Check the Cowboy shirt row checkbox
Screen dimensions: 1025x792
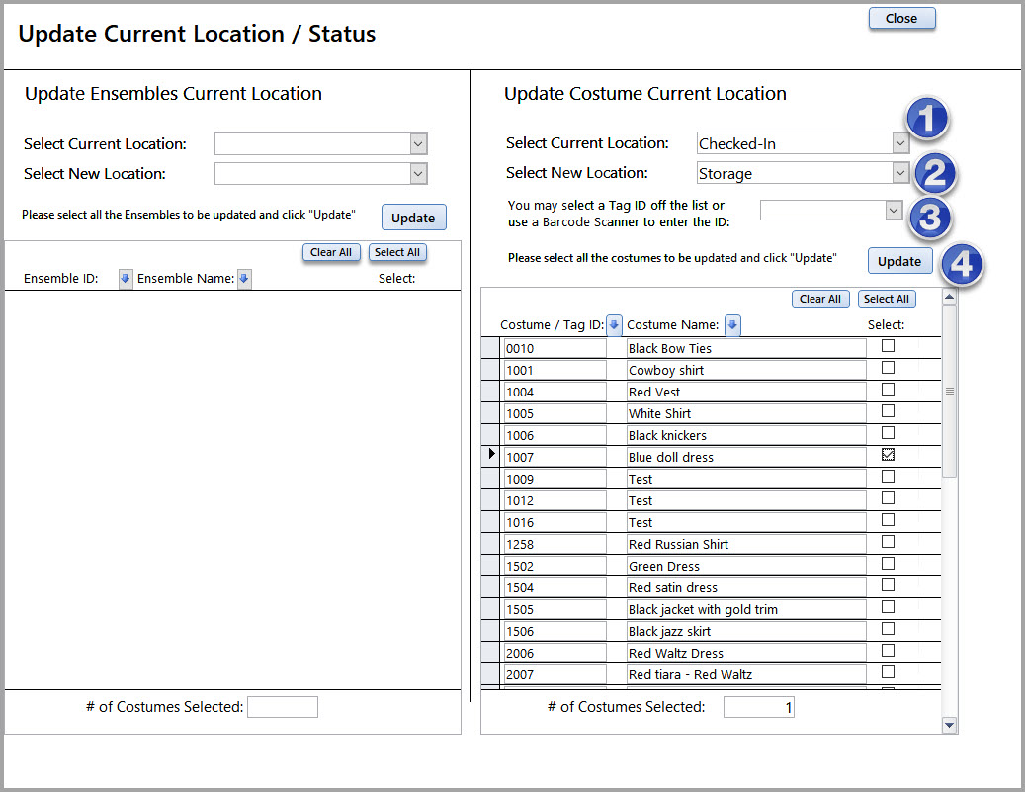pyautogui.click(x=888, y=368)
